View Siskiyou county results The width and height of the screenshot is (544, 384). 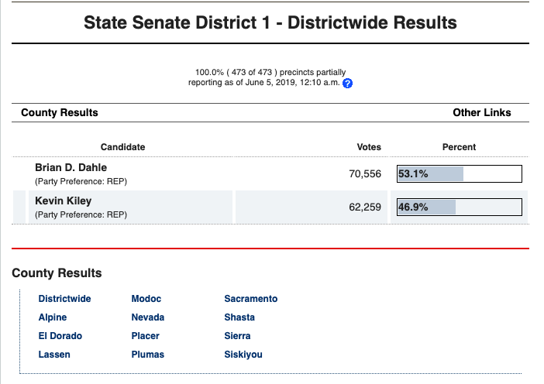(x=243, y=355)
